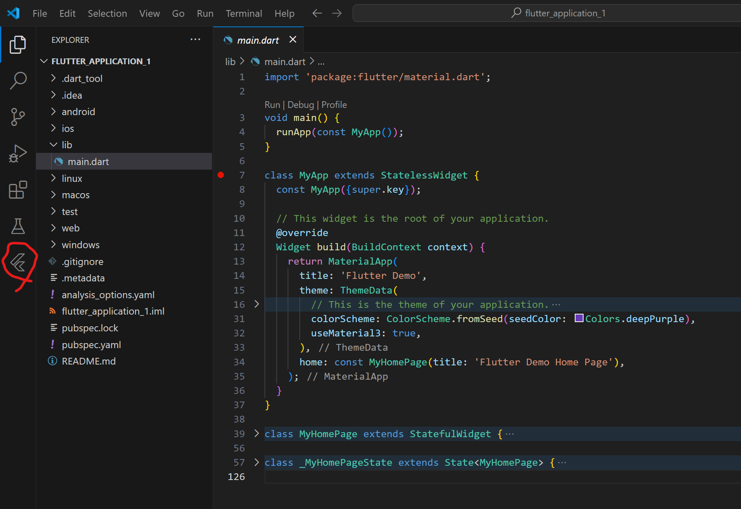The width and height of the screenshot is (741, 509).
Task: Open the README.md file
Action: pyautogui.click(x=124, y=361)
